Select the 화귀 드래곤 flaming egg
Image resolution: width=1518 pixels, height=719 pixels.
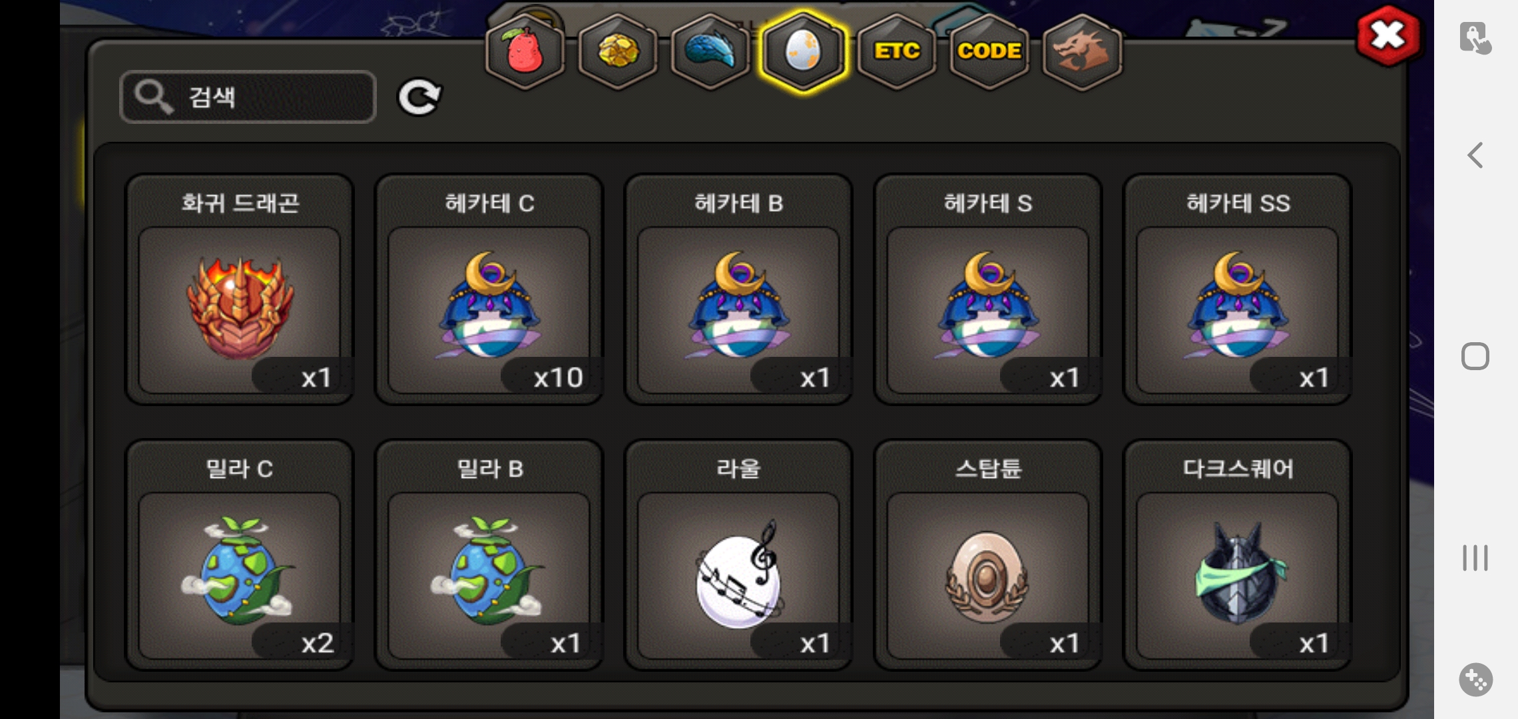(240, 290)
